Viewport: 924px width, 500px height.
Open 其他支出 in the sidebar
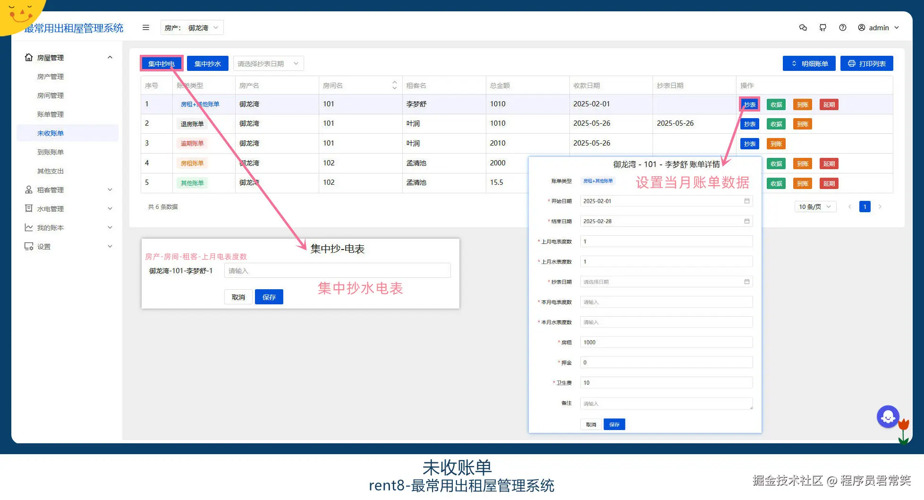pos(51,171)
